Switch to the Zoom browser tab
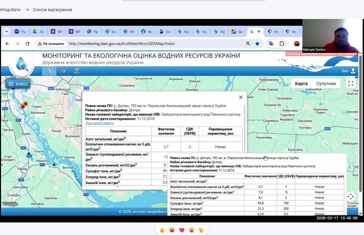This screenshot has height=235, width=364. point(20,32)
